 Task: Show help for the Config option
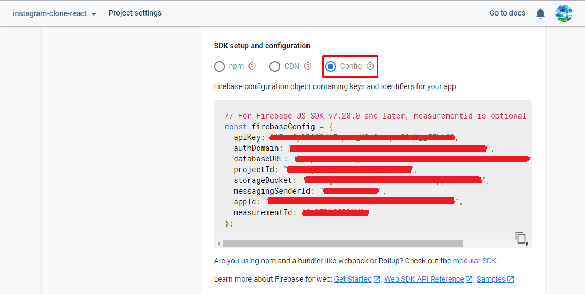[370, 66]
